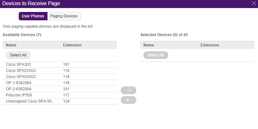Click the Extension header in Available Devices

click(72, 45)
